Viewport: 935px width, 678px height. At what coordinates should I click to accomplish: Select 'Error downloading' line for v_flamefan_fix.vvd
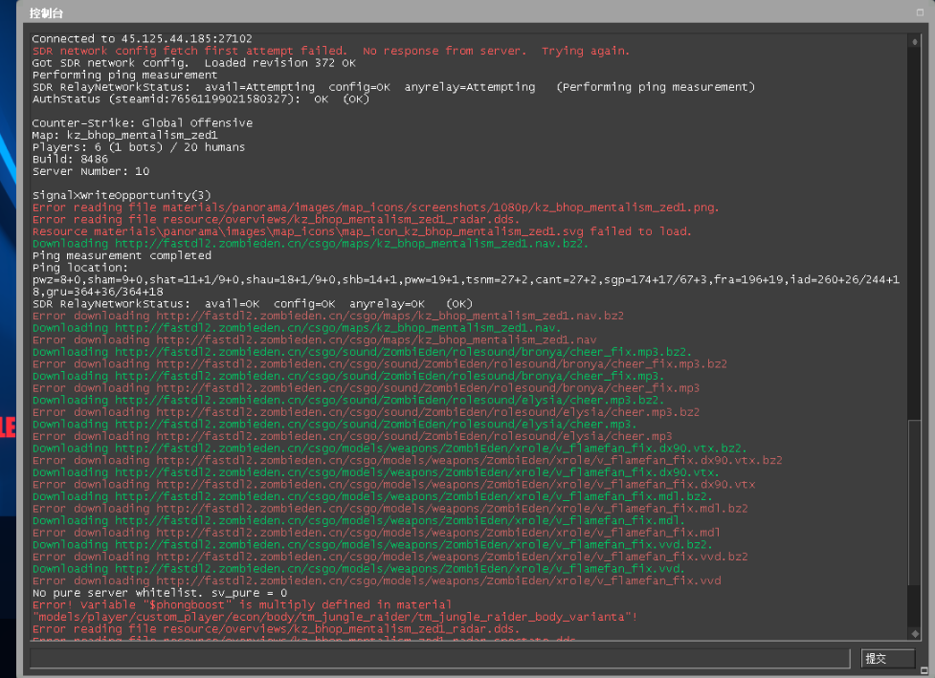(x=376, y=580)
